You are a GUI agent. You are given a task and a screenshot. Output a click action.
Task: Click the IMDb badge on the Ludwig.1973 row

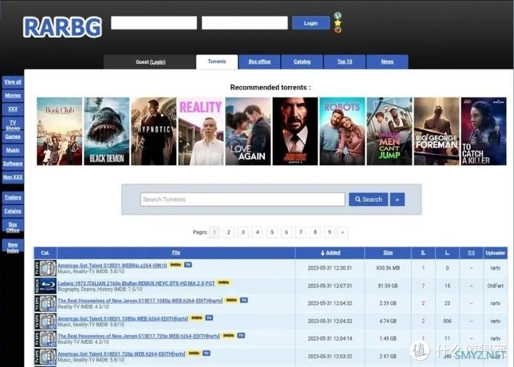pos(223,282)
